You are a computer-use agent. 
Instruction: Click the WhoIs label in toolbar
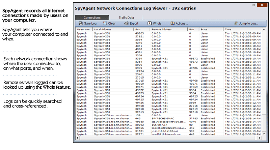pyautogui.click(x=157, y=23)
